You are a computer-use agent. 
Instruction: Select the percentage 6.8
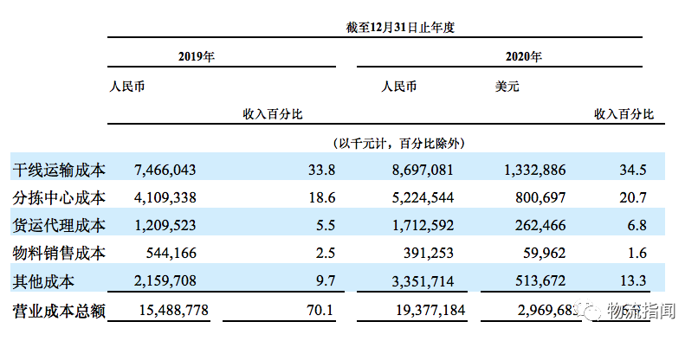637,225
